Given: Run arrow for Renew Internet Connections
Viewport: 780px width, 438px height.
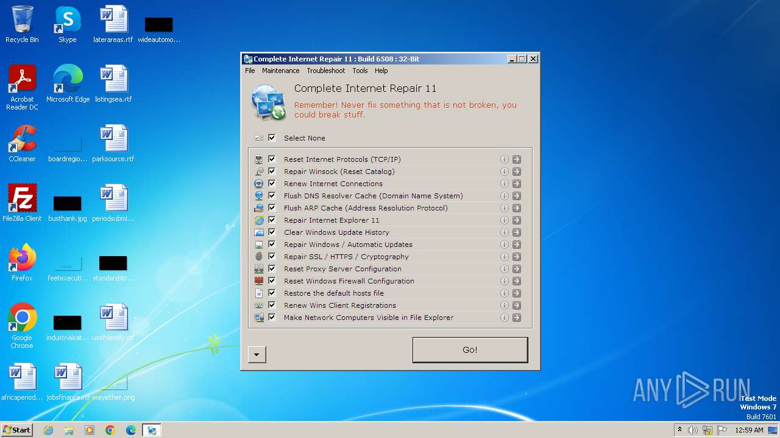Looking at the screenshot, I should click(517, 184).
